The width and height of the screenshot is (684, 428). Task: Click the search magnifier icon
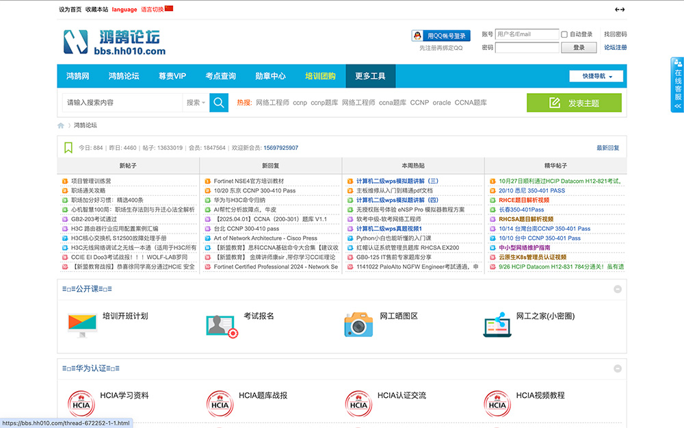[219, 103]
